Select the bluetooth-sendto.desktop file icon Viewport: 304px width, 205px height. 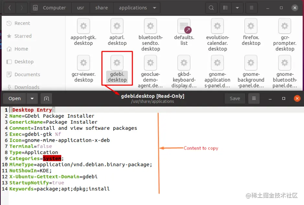(151, 26)
